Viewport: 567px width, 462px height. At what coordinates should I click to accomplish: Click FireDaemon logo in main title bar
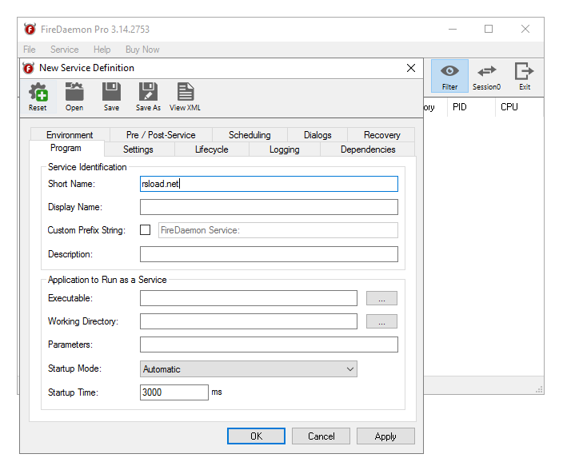tap(30, 29)
